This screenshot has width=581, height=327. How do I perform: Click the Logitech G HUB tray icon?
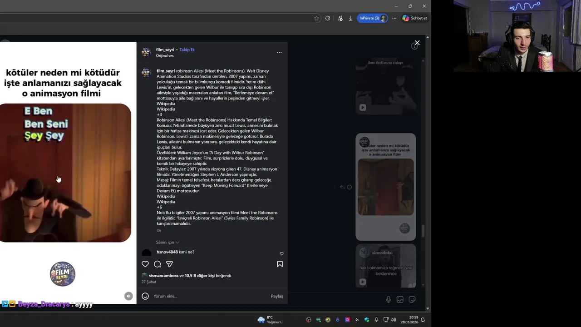(357, 320)
